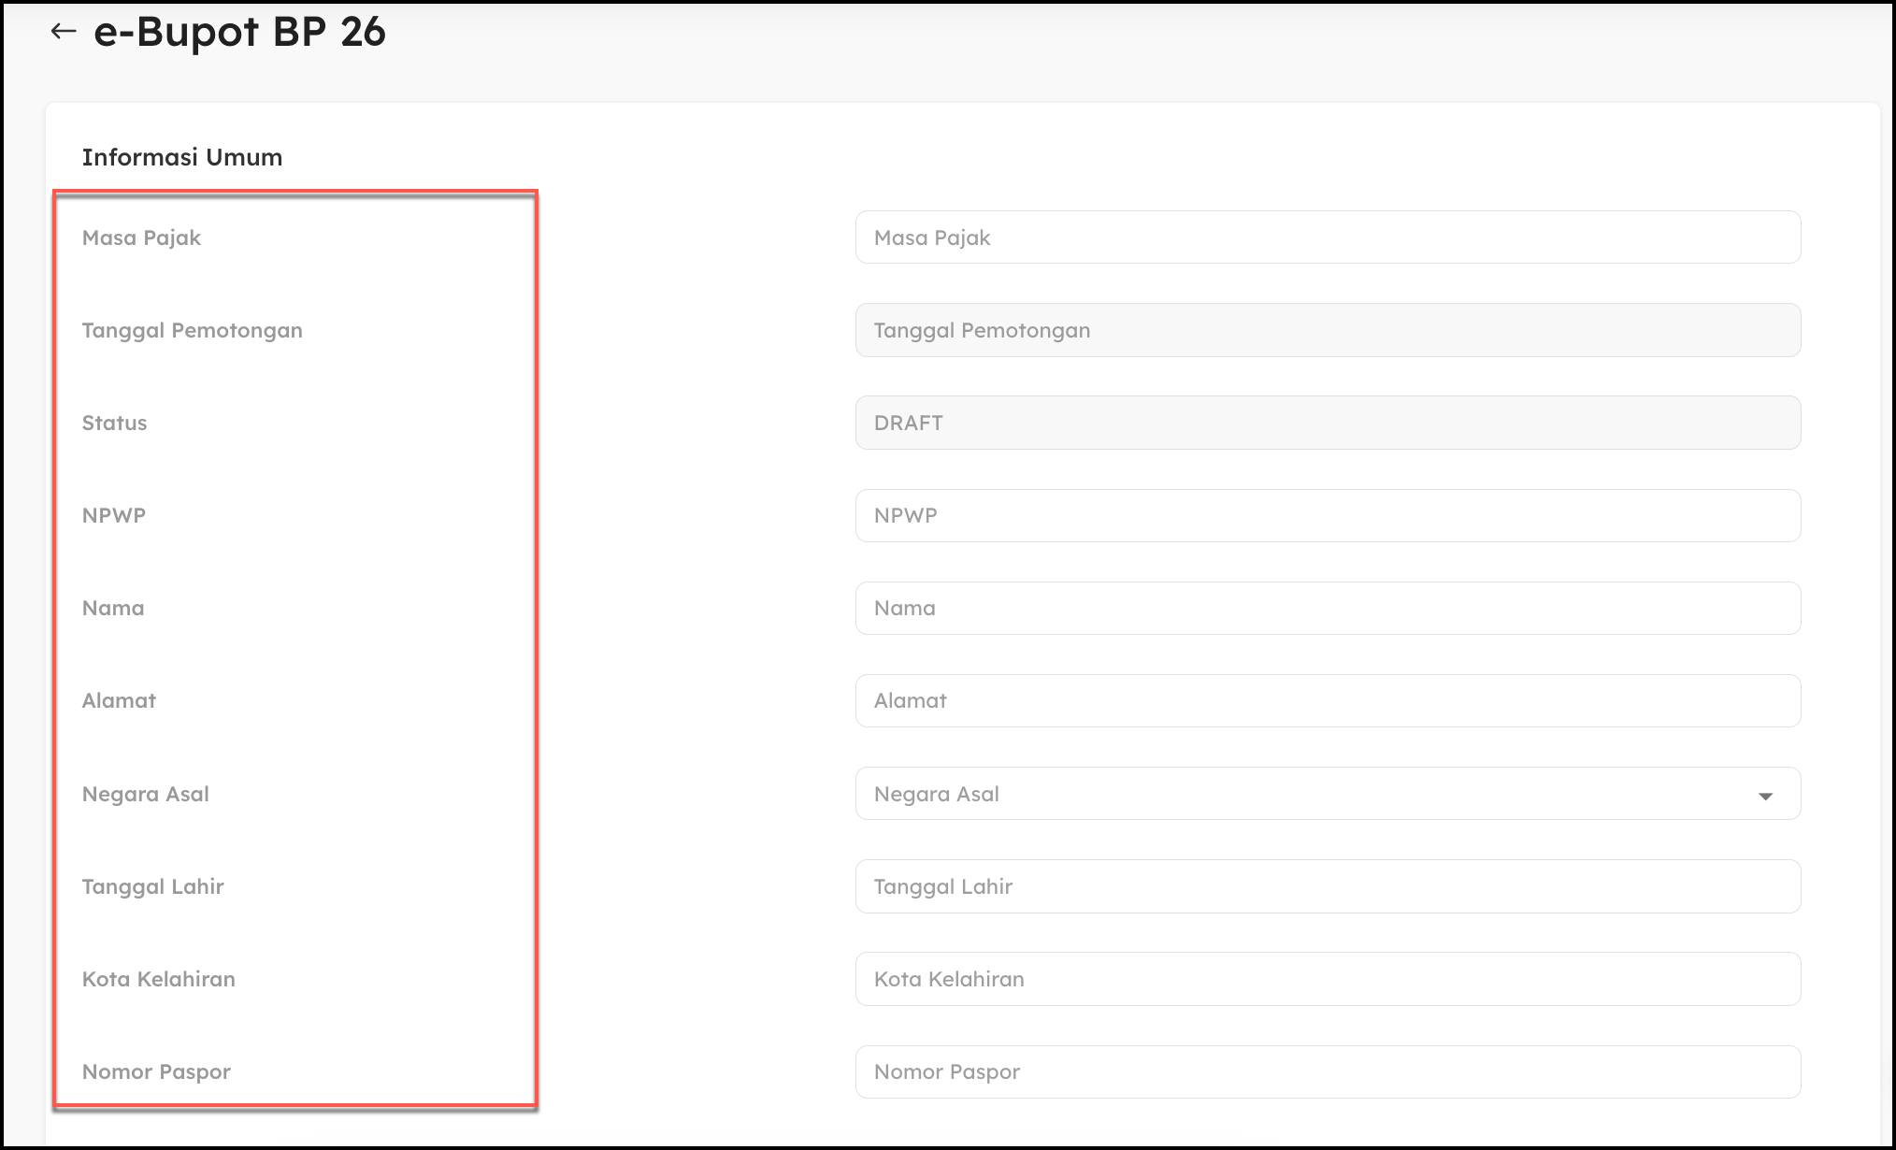Click the Masa Pajak input field
The height and width of the screenshot is (1150, 1896).
click(1327, 237)
